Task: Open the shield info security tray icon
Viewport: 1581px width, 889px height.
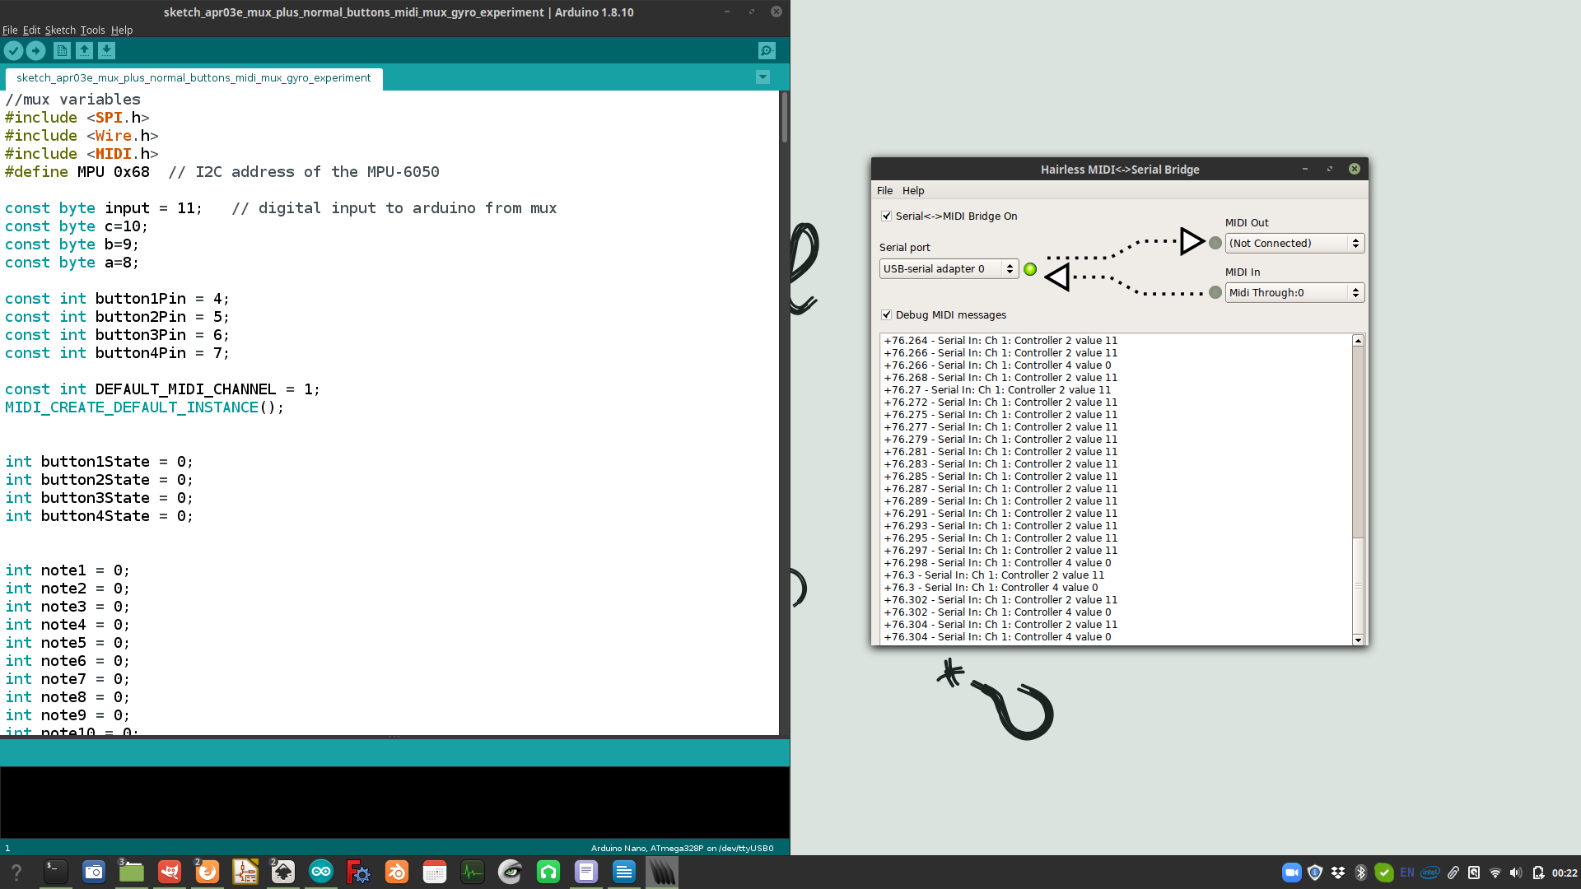Action: [x=1315, y=873]
